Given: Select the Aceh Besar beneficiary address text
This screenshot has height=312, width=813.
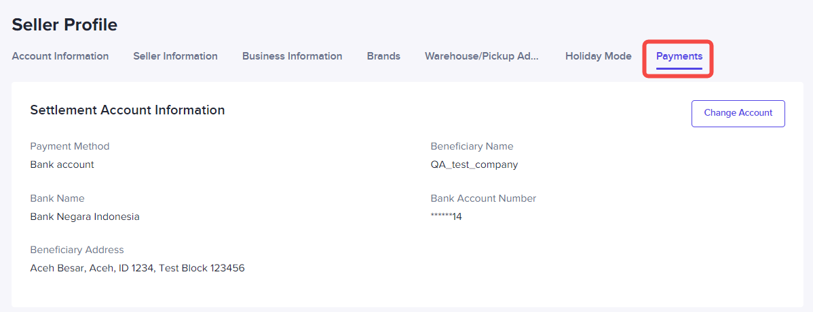Looking at the screenshot, I should [137, 268].
